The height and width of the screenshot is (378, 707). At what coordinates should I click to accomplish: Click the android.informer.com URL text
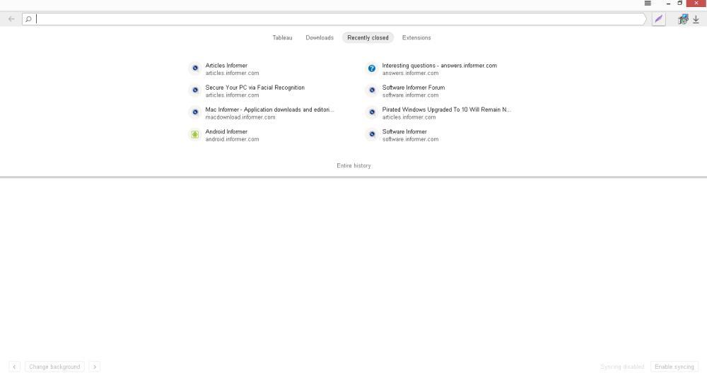tap(232, 139)
